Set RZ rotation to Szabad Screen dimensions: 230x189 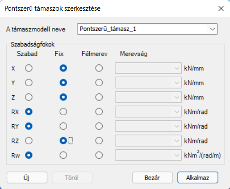[x=29, y=141]
